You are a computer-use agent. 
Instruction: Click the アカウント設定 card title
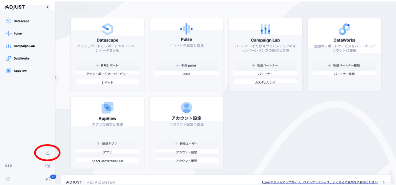pos(186,118)
